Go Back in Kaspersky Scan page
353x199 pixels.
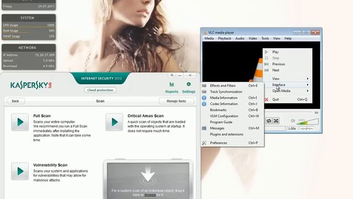15,101
